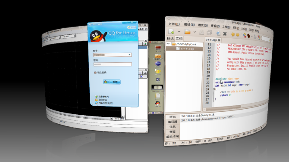Click the reload document icon in Geany

(x=218, y=33)
